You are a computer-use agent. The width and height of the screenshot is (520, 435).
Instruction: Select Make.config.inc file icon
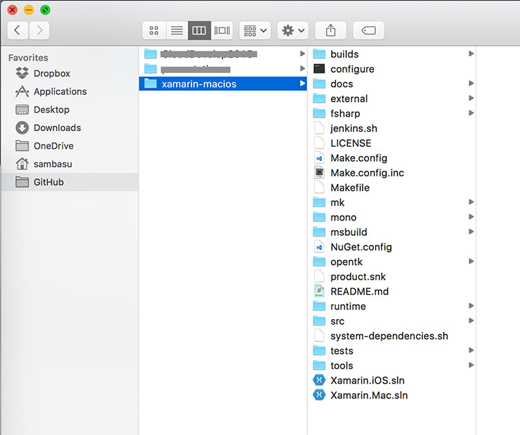point(319,173)
